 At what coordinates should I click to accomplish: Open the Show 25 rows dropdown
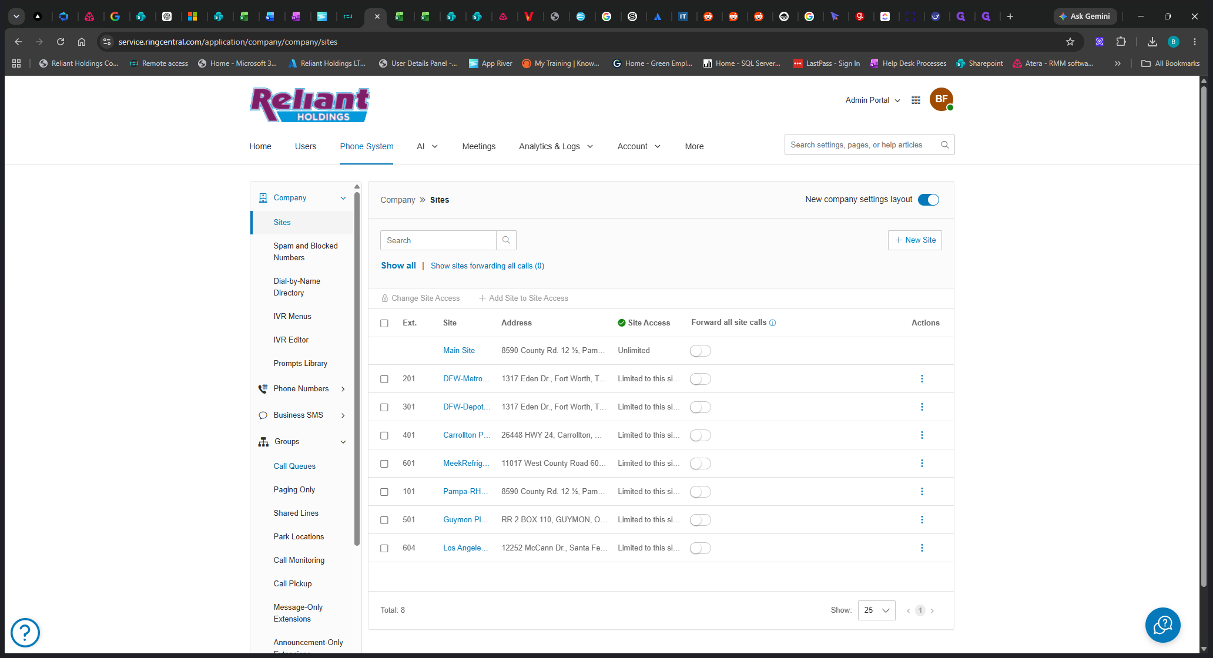(876, 610)
